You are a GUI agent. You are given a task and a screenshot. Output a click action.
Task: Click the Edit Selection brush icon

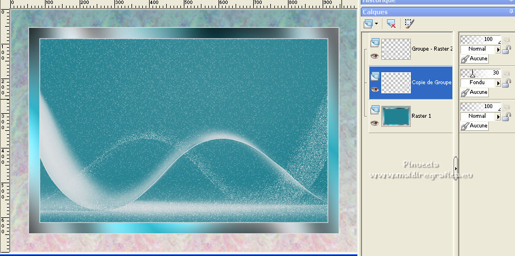coord(409,24)
